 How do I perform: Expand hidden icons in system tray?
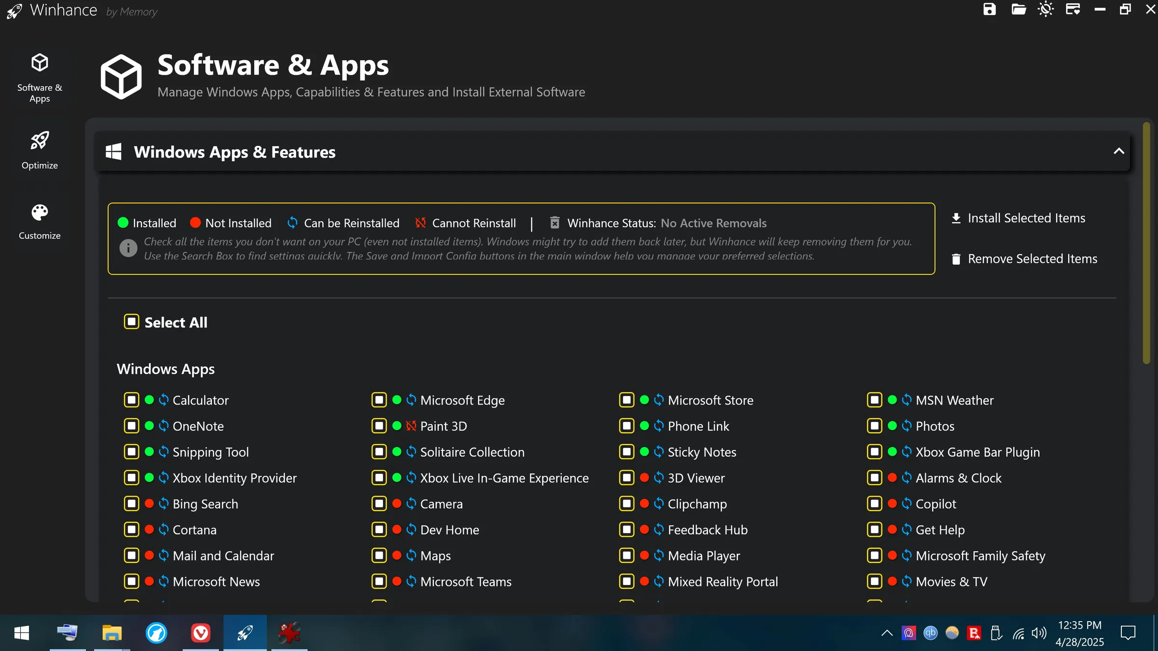tap(886, 633)
